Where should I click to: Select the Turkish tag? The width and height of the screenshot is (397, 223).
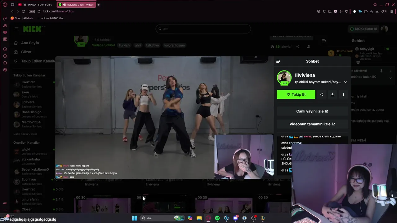click(x=124, y=45)
